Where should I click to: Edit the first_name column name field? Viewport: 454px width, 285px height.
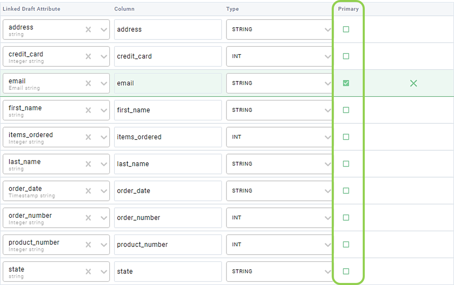(168, 110)
